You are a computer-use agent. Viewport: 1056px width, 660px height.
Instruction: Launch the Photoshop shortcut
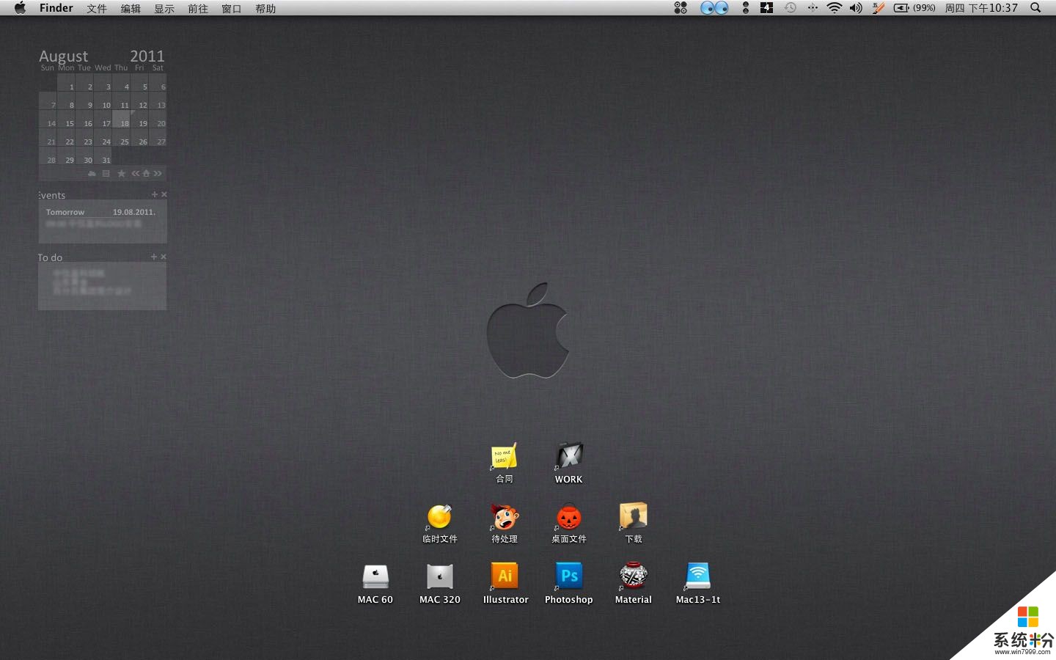569,576
